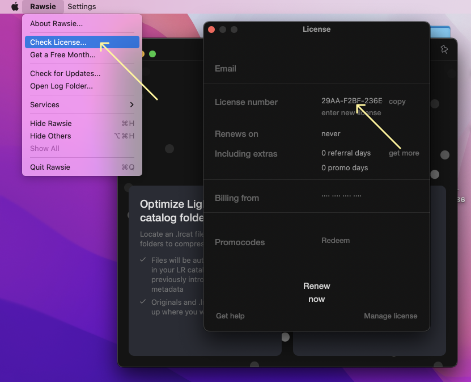Click '0 promo days' text
This screenshot has height=382, width=471.
coord(345,168)
